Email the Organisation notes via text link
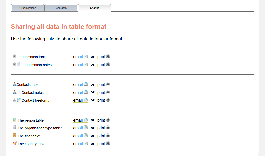 click(x=78, y=65)
